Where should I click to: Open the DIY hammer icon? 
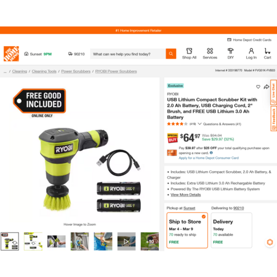pos(230,51)
